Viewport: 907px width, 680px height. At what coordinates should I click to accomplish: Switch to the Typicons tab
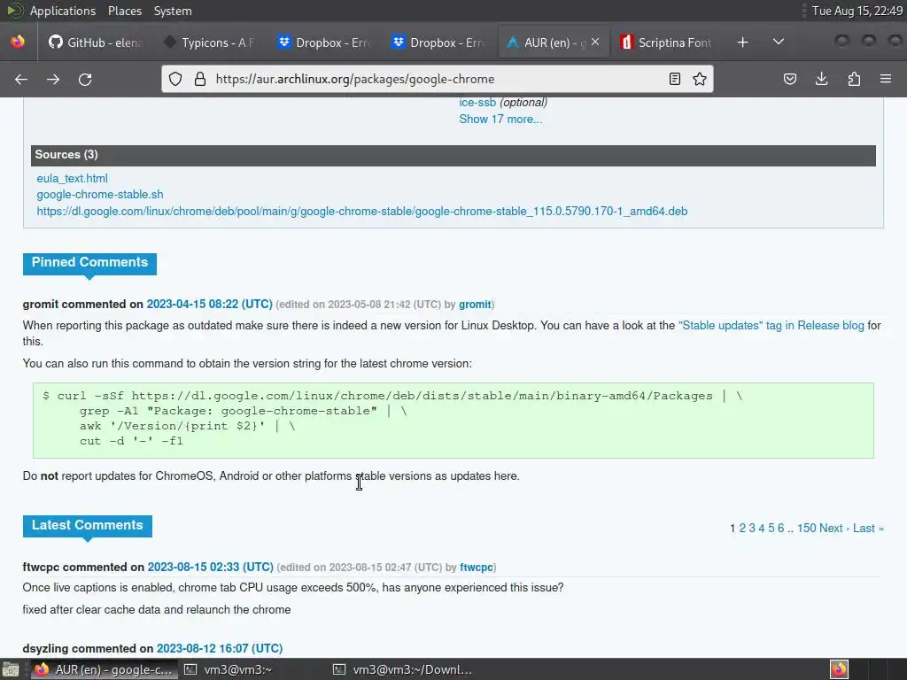(208, 42)
